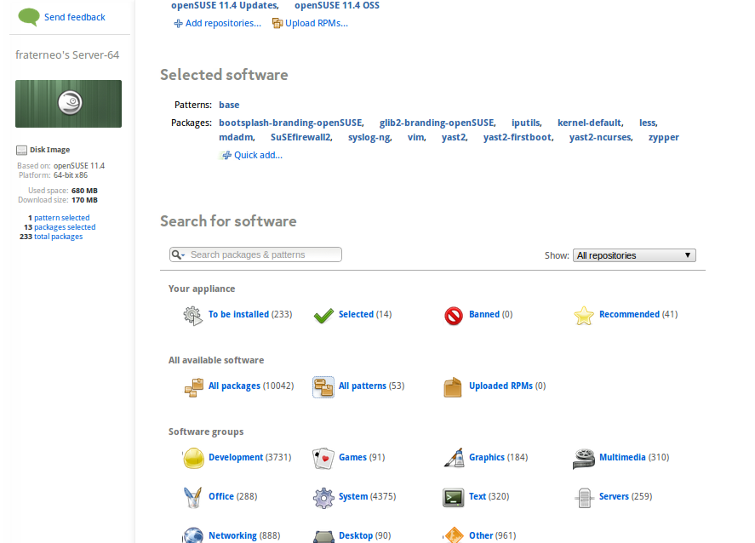The height and width of the screenshot is (543, 755).
Task: Click the Graphics paintbrush icon
Action: pyautogui.click(x=454, y=458)
